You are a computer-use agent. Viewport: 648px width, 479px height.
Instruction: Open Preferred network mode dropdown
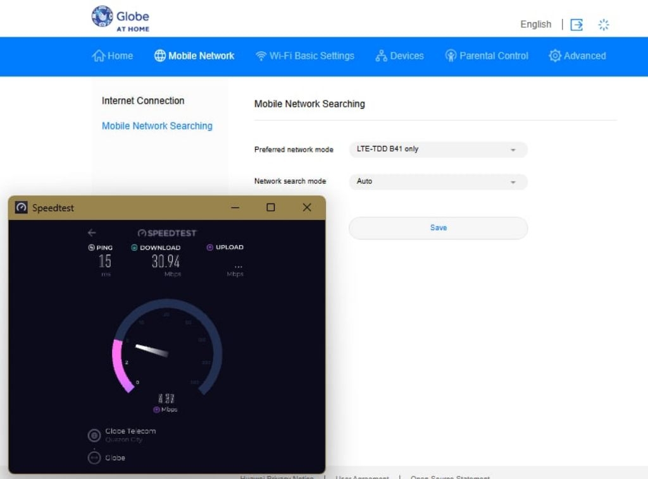click(x=438, y=149)
